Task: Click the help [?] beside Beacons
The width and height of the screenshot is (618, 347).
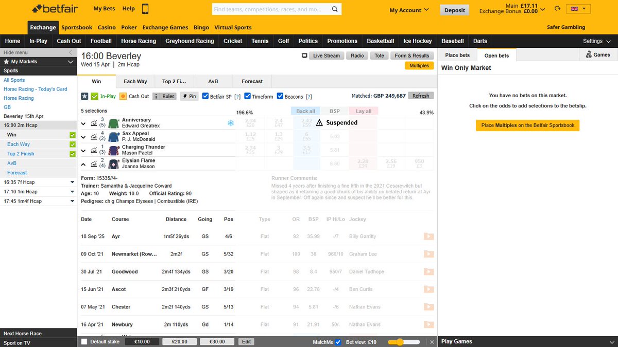Action: (x=308, y=97)
